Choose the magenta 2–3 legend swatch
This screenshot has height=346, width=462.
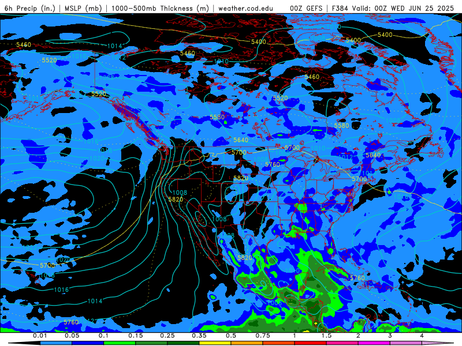tap(374, 343)
